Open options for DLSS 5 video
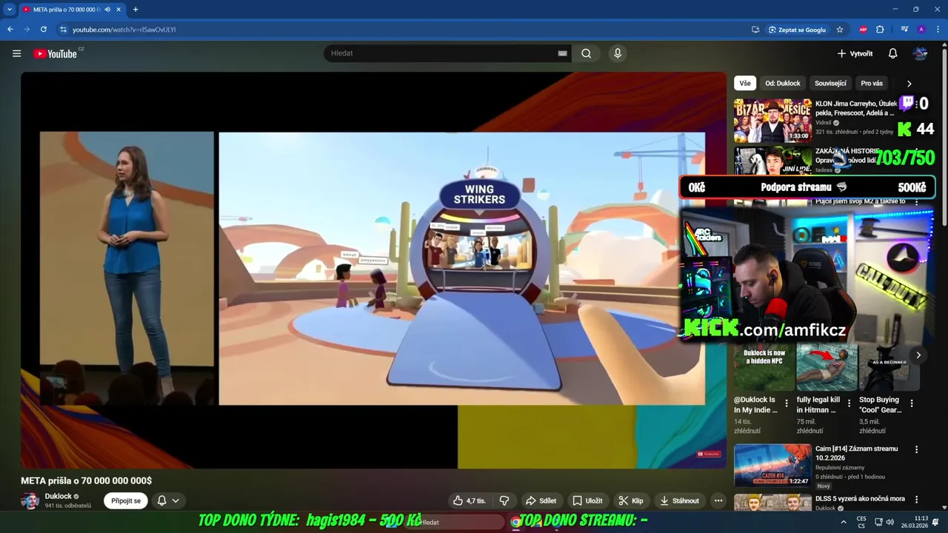948x533 pixels. coord(916,500)
